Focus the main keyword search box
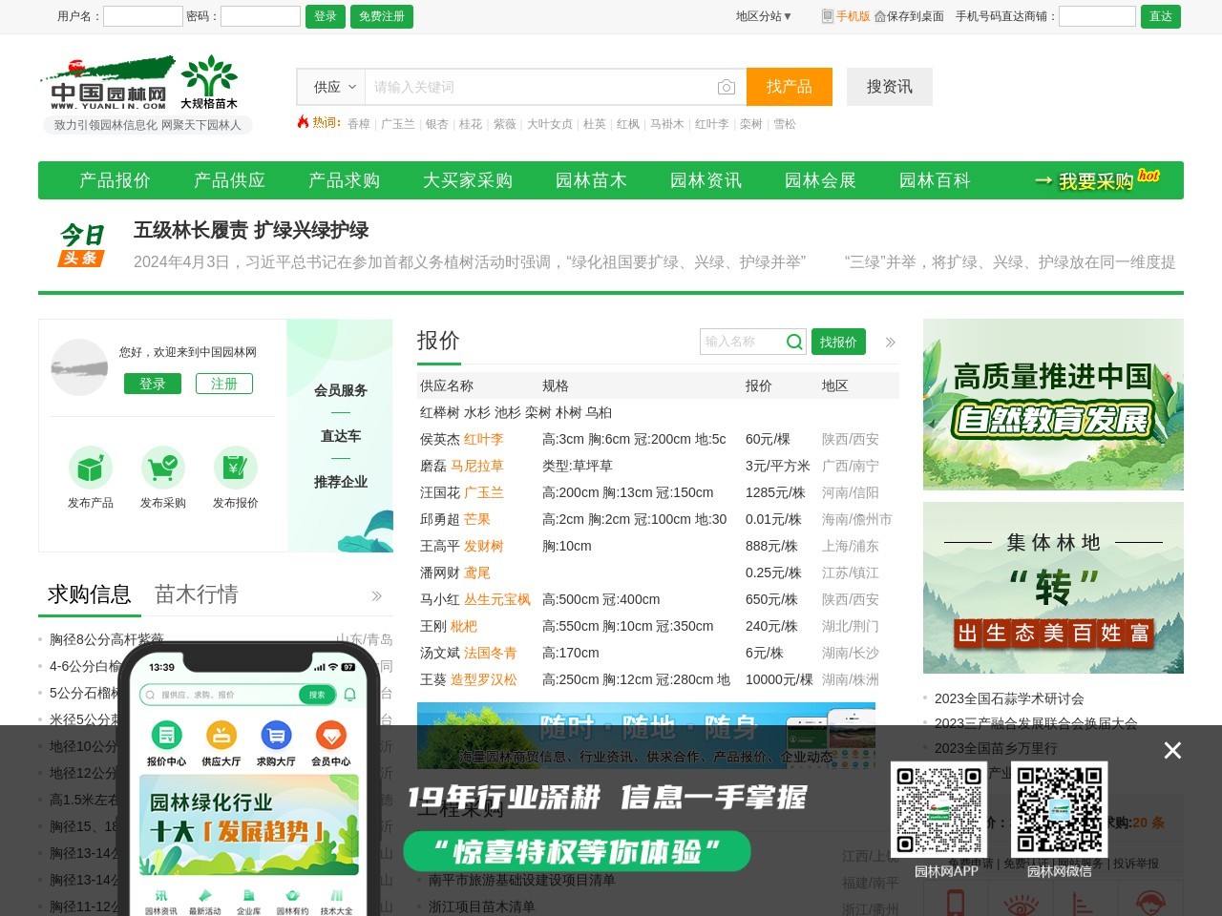1222x916 pixels. tap(540, 87)
